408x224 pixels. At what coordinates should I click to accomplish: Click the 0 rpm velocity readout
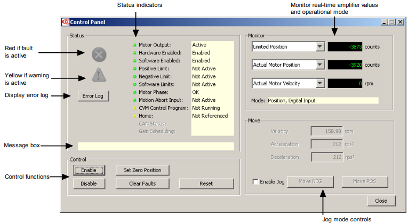pos(345,83)
